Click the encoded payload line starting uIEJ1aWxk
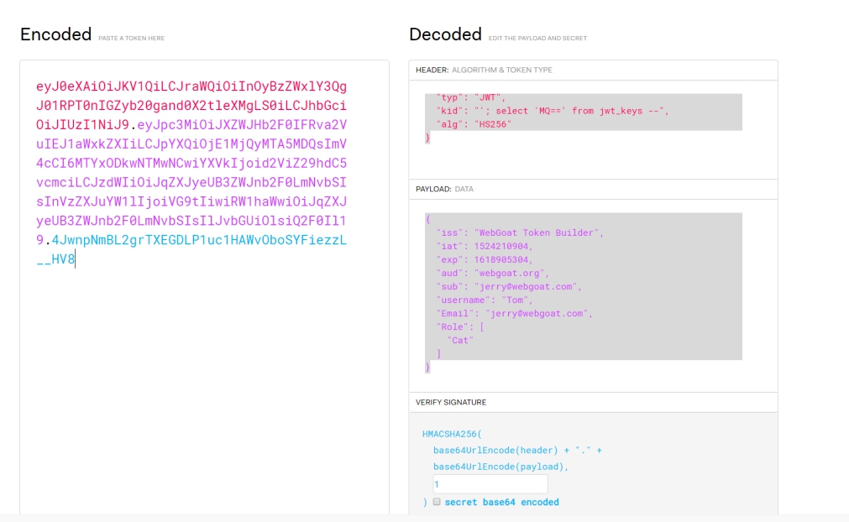This screenshot has width=849, height=522. (191, 144)
